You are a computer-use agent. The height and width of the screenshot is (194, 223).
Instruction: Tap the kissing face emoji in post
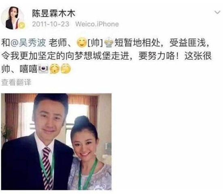tap(54, 69)
